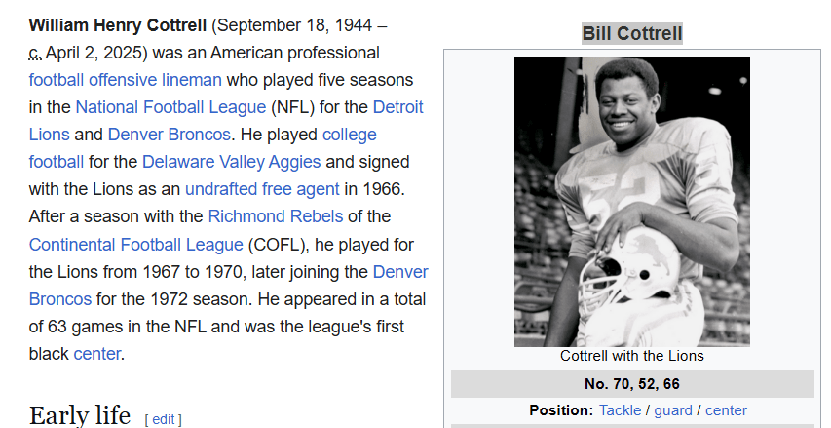This screenshot has width=831, height=428.
Task: Click the bold William Henry Cottrell name
Action: 118,25
